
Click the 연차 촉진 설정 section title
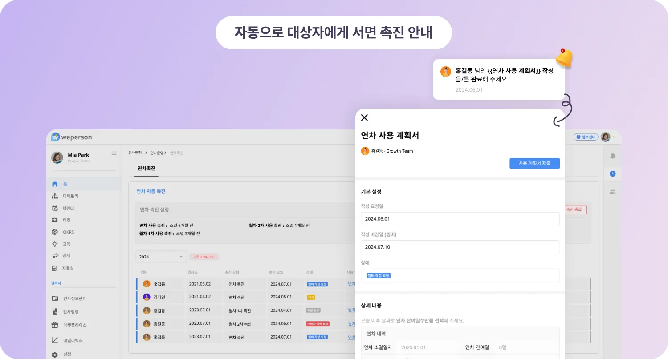tap(154, 209)
